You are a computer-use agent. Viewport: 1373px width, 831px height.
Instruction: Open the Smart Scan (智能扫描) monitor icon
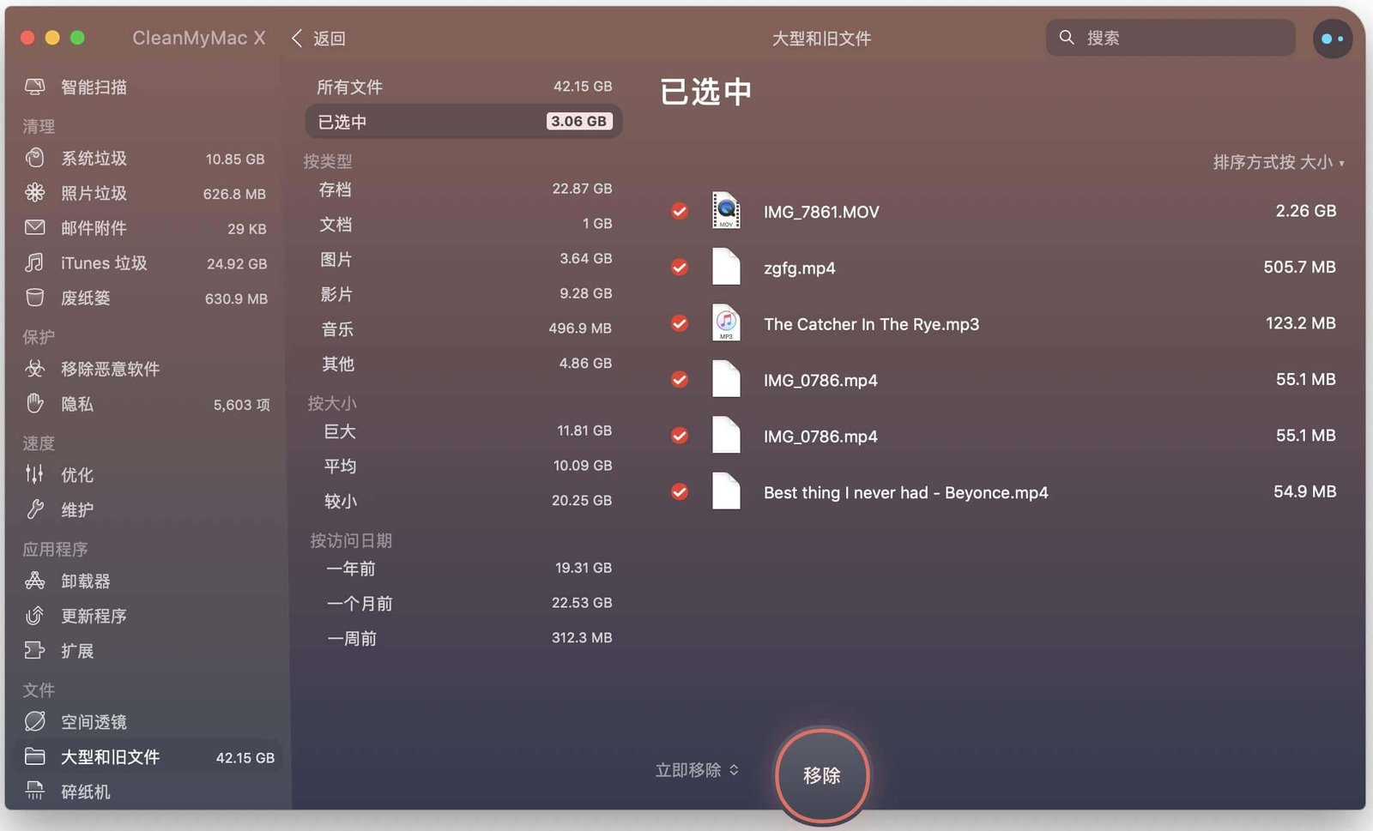35,87
